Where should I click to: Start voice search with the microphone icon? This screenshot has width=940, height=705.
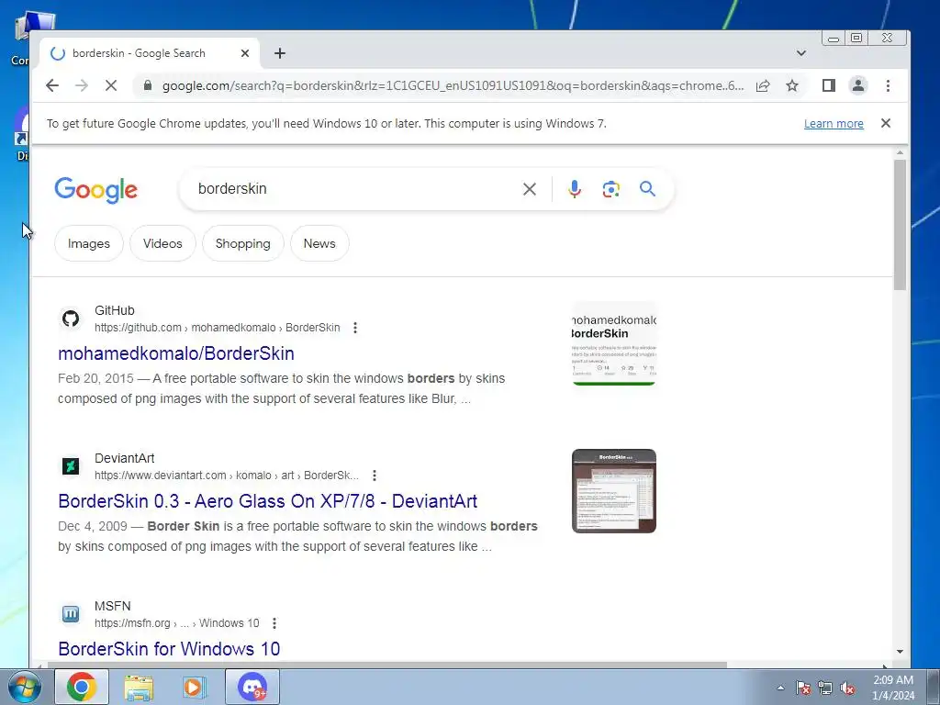tap(575, 189)
